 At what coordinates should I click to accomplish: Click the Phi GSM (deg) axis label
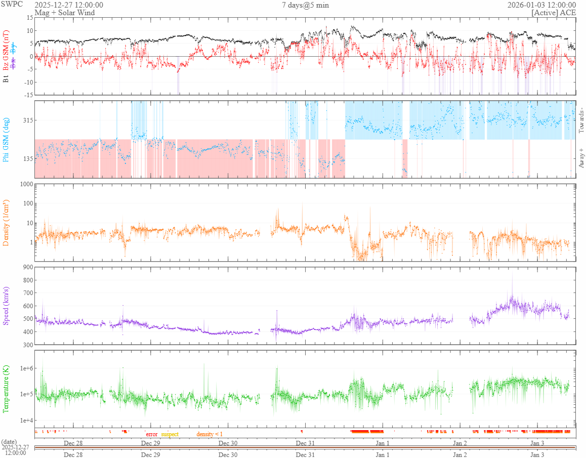6,140
